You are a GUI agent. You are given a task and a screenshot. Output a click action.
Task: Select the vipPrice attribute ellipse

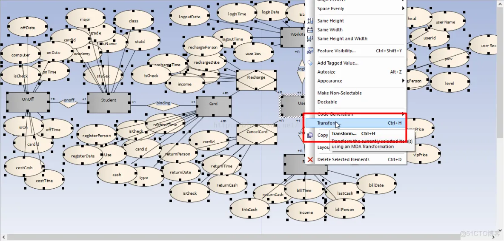pyautogui.click(x=420, y=154)
